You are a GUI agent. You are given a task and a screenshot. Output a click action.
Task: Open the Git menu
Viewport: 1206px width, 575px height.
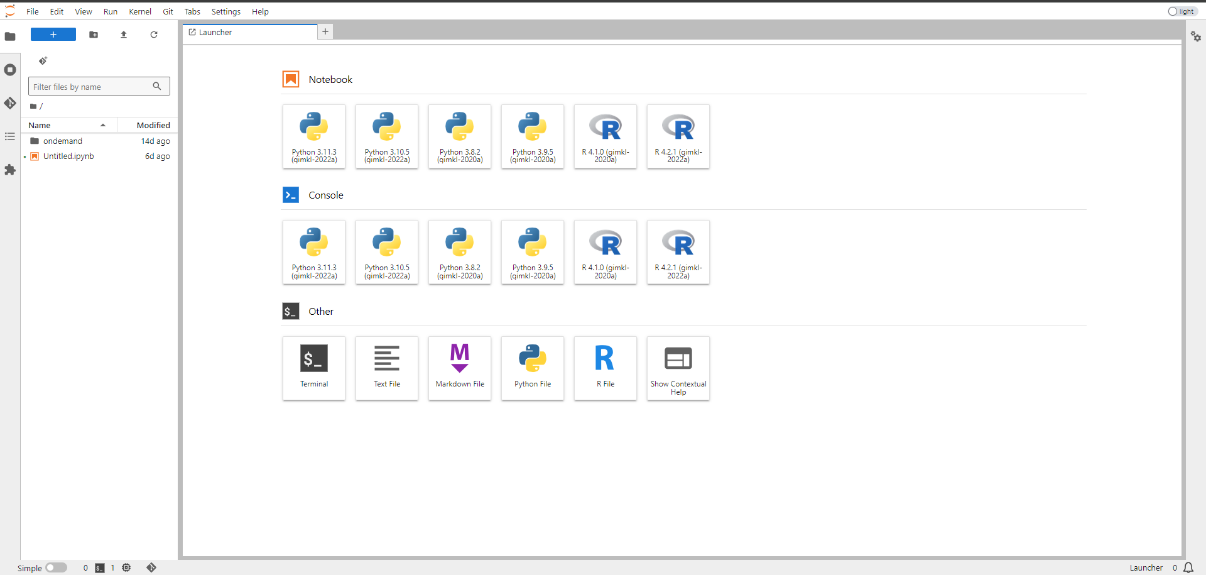click(x=168, y=11)
